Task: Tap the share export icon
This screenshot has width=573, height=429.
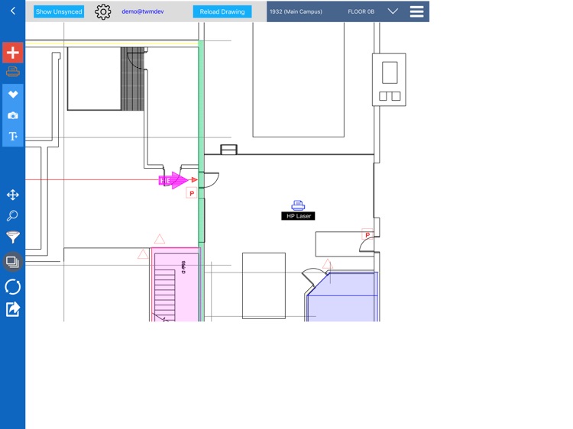Action: (13, 309)
